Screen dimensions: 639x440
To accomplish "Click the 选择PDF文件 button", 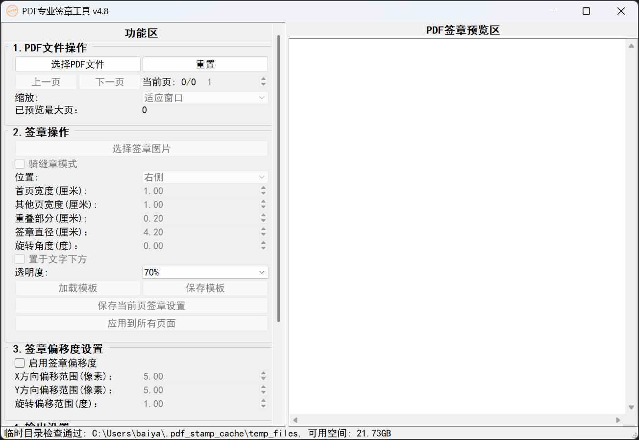I will 77,64.
